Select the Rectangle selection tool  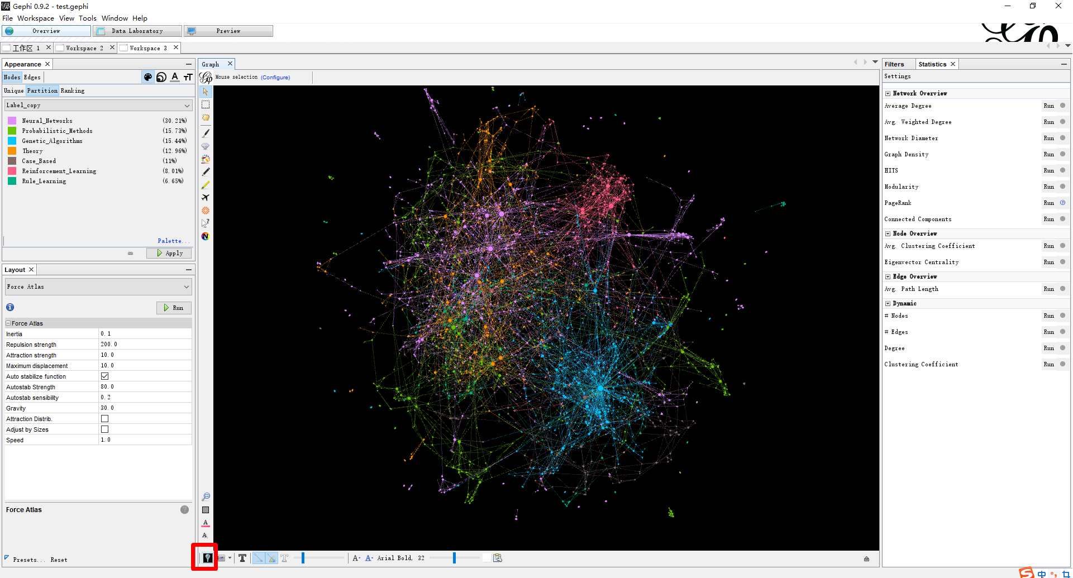click(x=206, y=104)
